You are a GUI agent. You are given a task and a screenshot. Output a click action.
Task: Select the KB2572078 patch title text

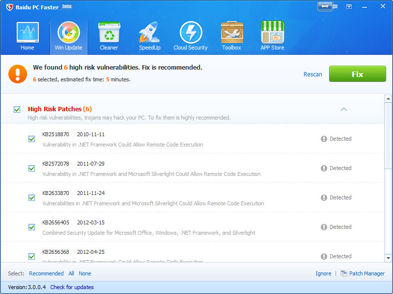(56, 164)
